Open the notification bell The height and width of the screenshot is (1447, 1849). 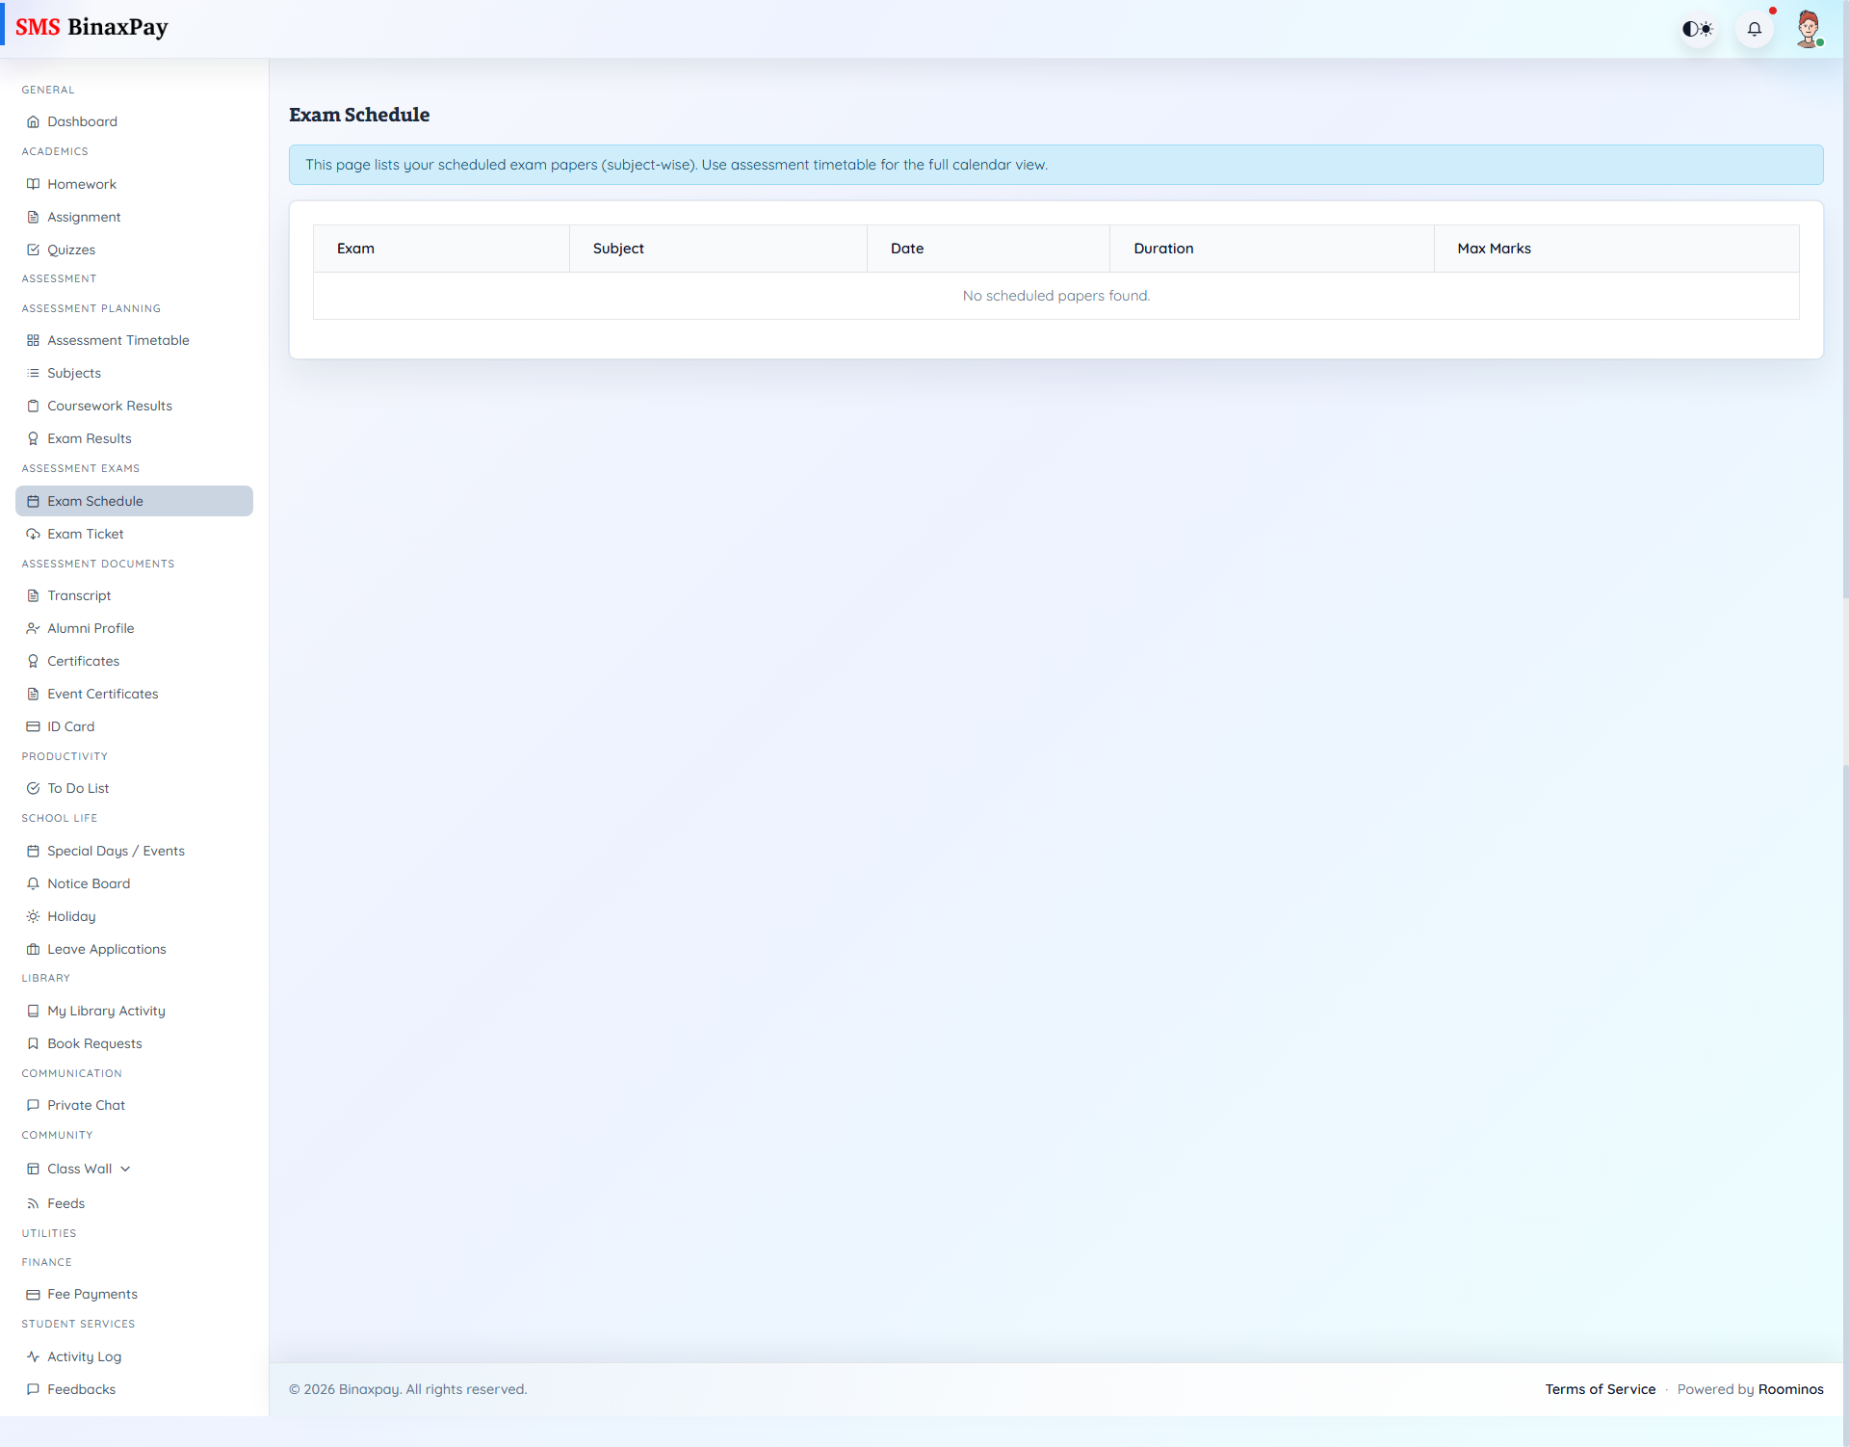click(x=1755, y=29)
